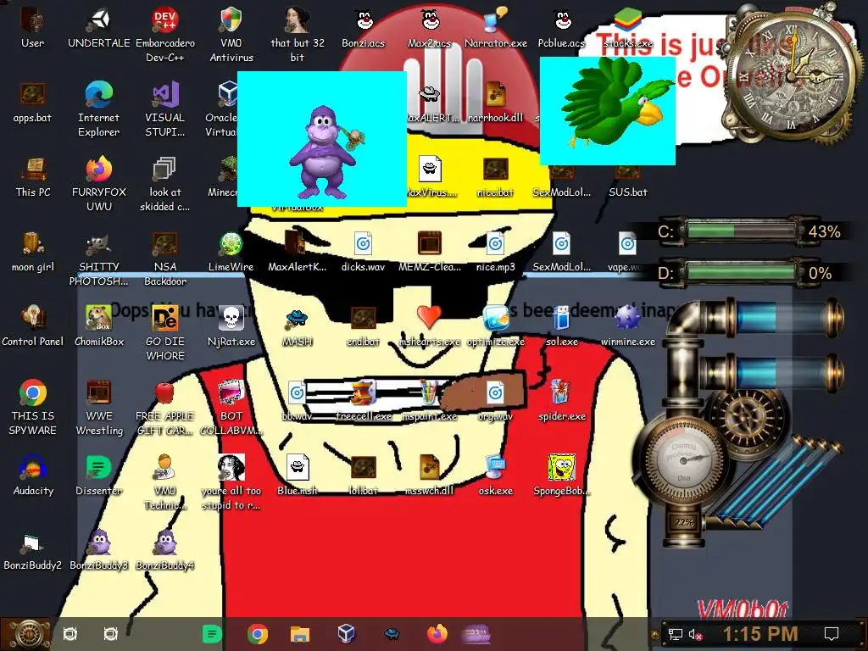Image resolution: width=868 pixels, height=651 pixels.
Task: Click the steampunk analog clock gadget
Action: tap(793, 75)
